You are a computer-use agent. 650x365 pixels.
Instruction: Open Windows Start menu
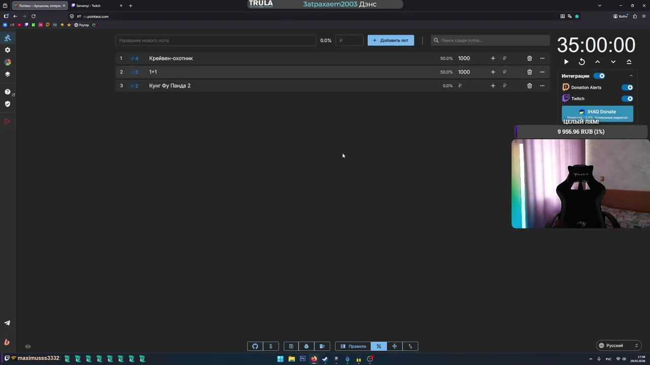click(280, 359)
